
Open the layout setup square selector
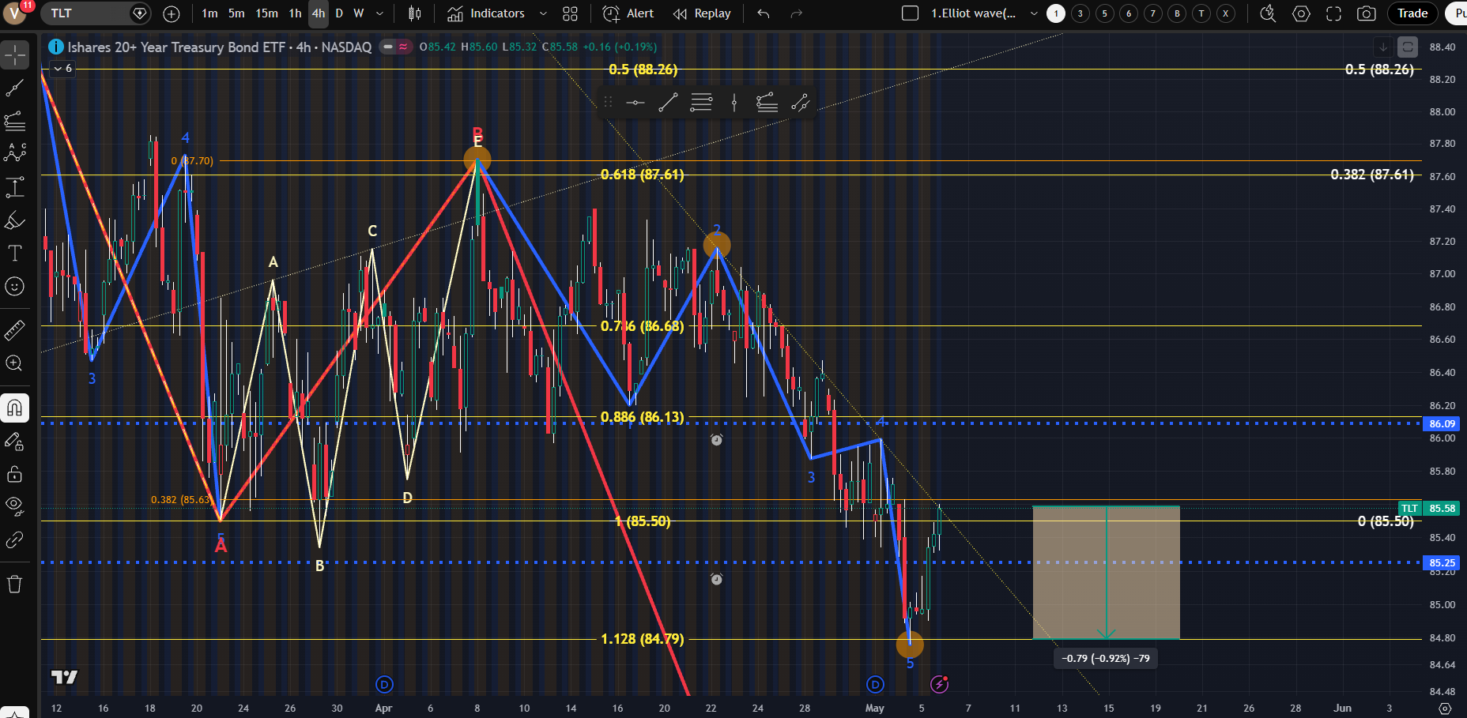pos(910,13)
